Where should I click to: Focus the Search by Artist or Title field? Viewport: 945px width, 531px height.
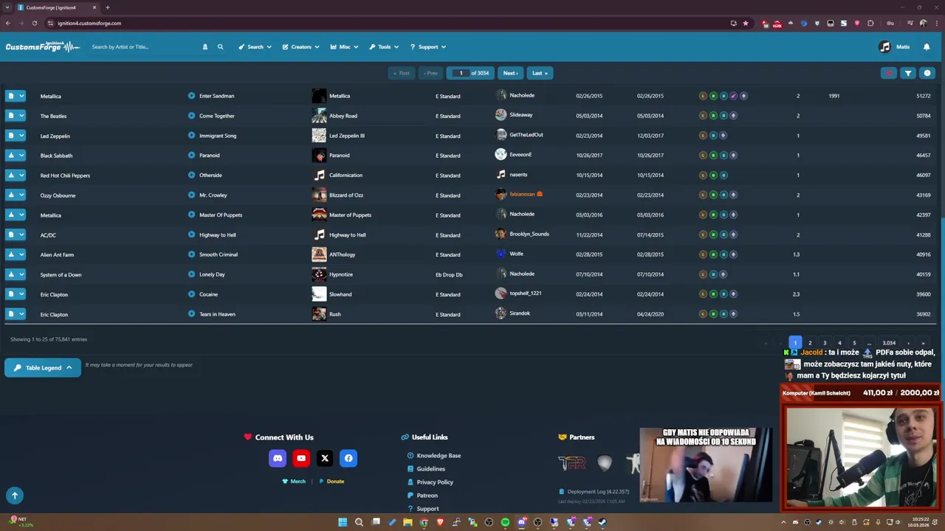click(144, 46)
